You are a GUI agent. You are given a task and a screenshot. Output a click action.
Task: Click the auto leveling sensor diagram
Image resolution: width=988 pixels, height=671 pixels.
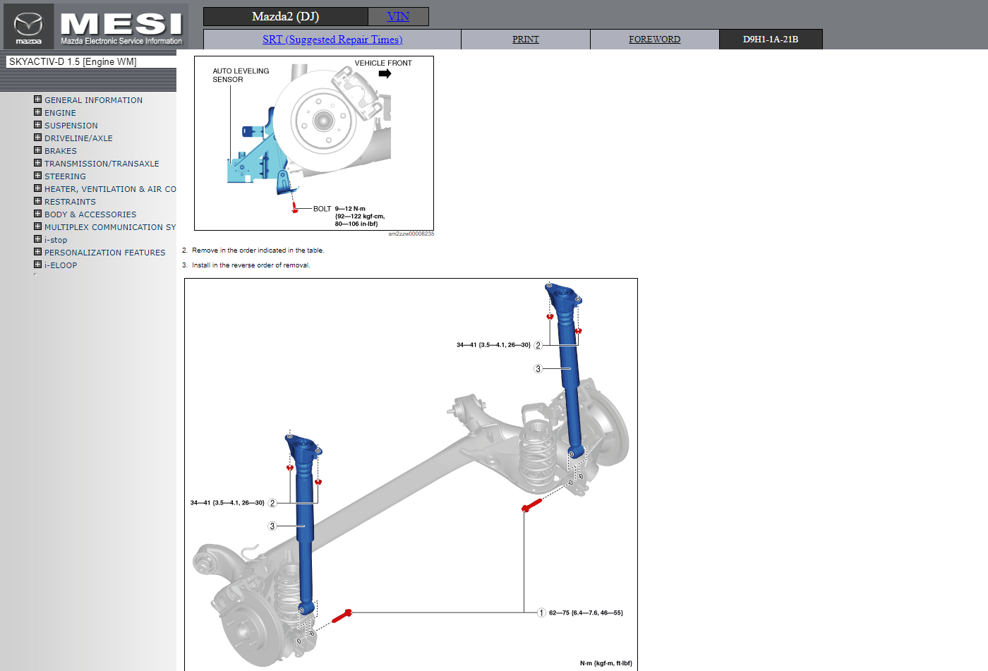(x=314, y=143)
